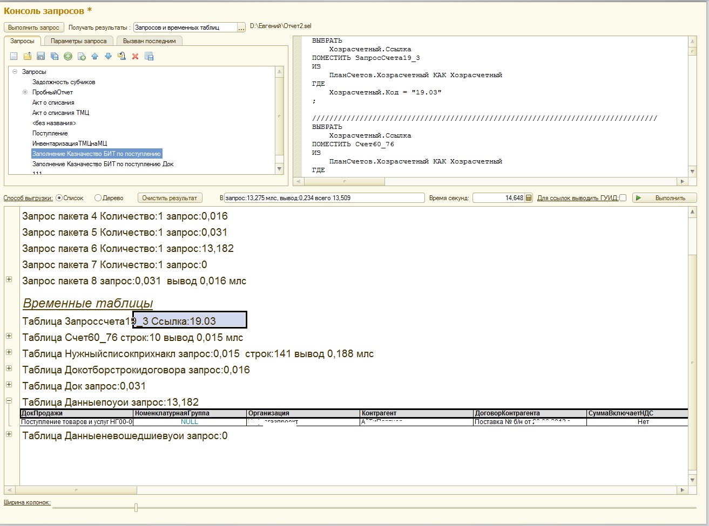Screen dimensions: 709x526
Task: Expand Таблица Докотборстрокидоговора row
Action: [9, 368]
